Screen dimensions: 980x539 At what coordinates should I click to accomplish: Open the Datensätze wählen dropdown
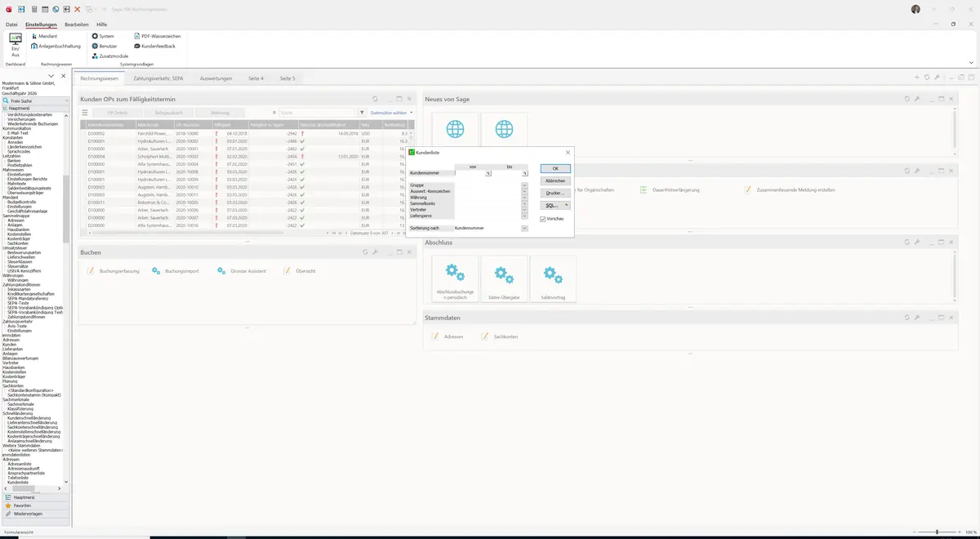coord(391,113)
